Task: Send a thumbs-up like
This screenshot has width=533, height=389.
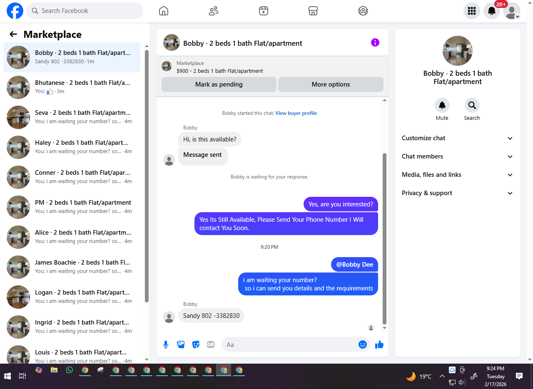Action: click(x=379, y=344)
